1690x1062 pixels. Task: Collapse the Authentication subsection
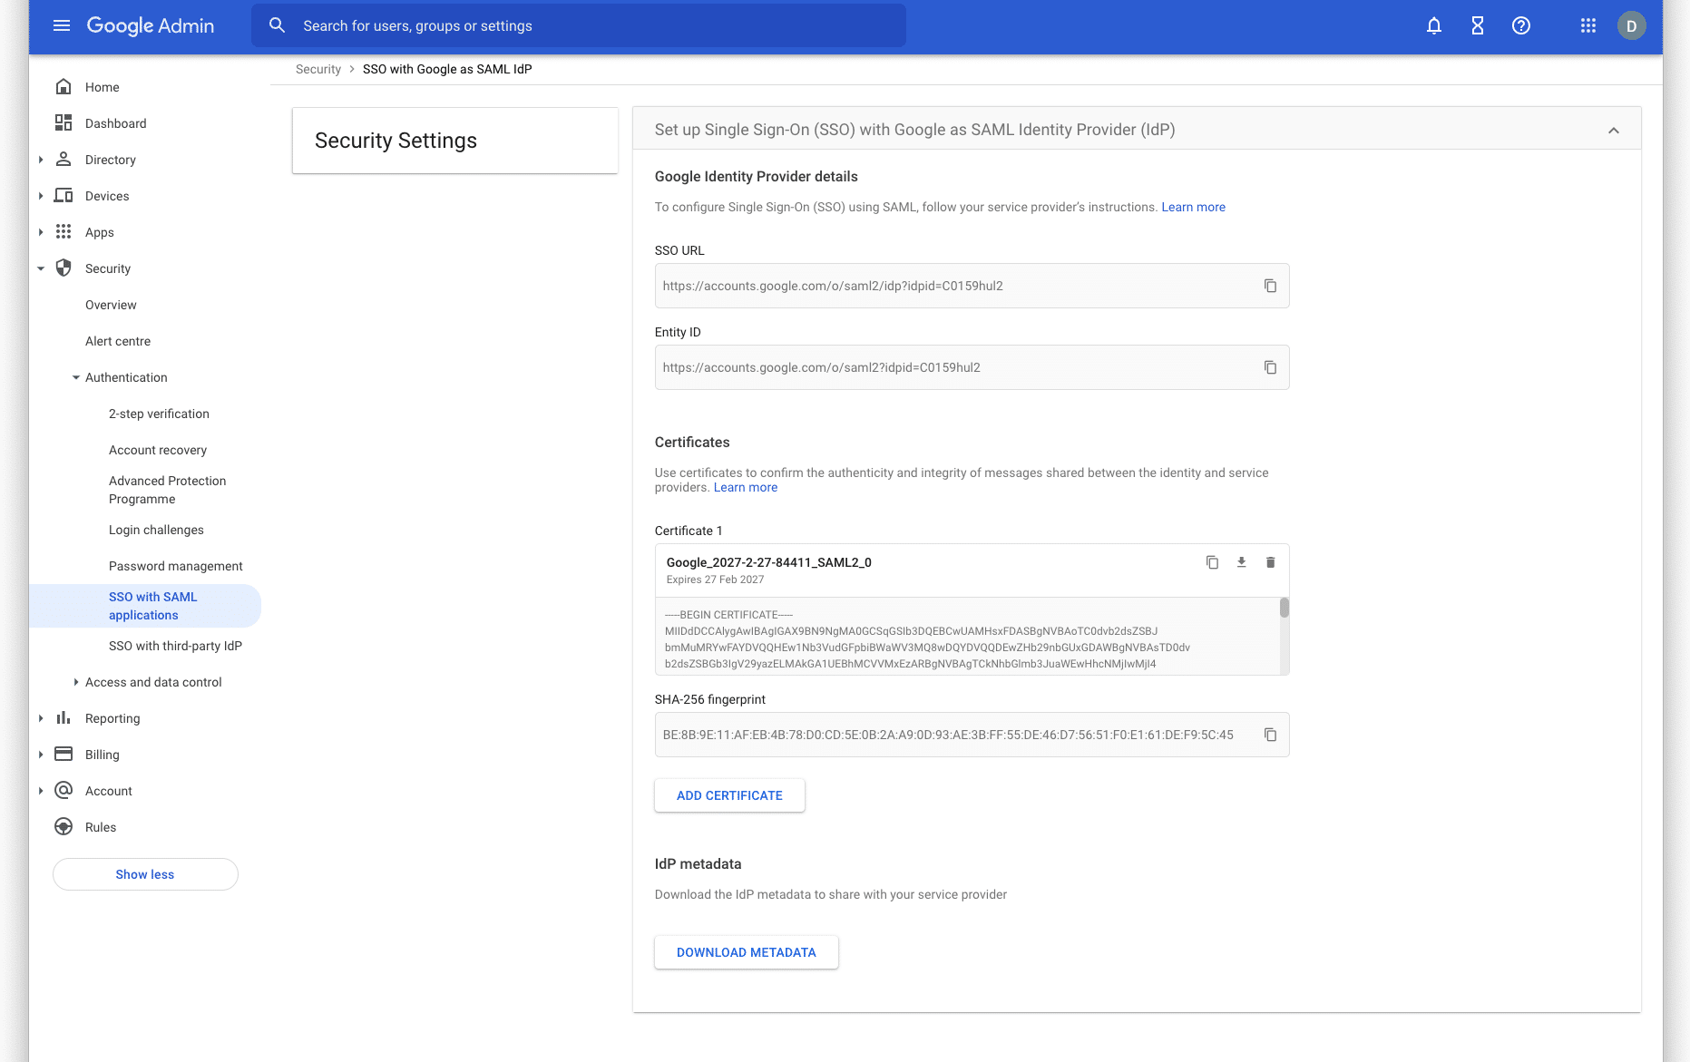click(76, 377)
